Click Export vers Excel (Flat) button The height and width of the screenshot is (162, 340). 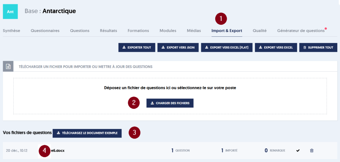click(227, 48)
